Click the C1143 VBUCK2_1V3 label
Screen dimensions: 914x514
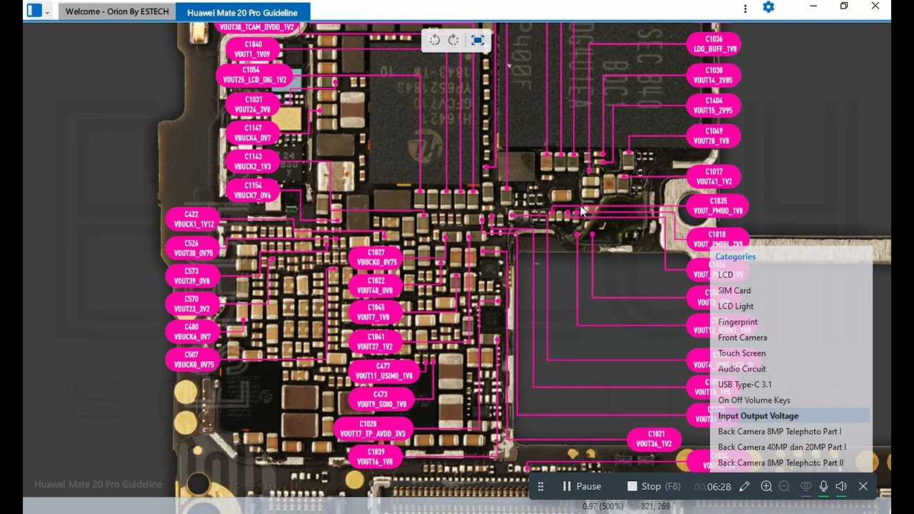point(253,161)
